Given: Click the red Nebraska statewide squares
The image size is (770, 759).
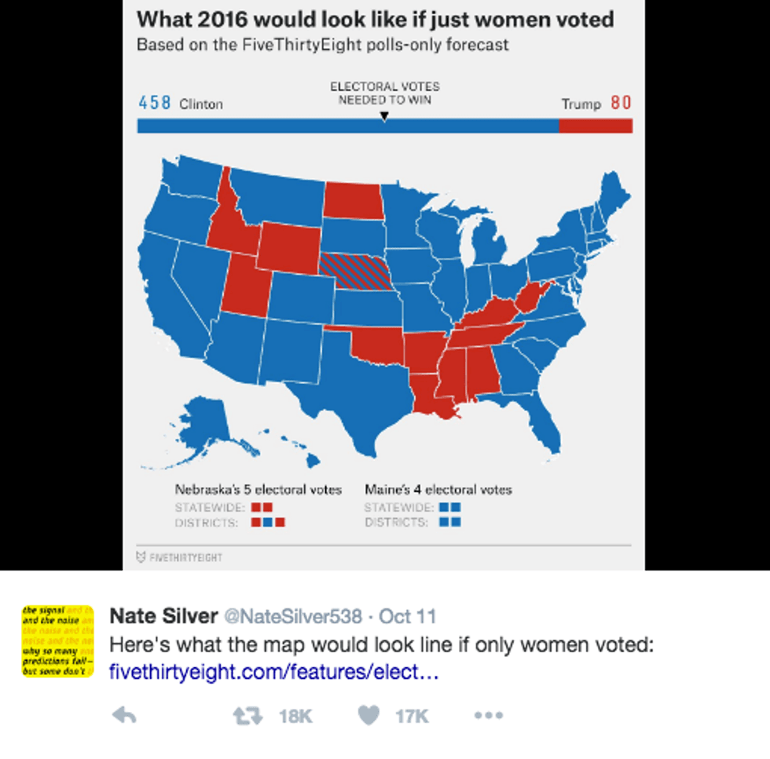Looking at the screenshot, I should (262, 507).
